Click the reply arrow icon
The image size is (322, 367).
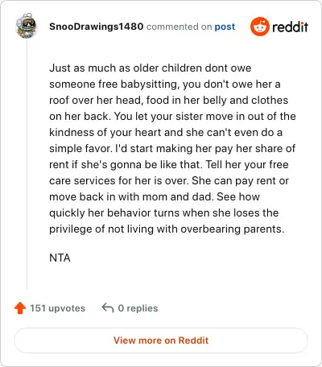[108, 307]
